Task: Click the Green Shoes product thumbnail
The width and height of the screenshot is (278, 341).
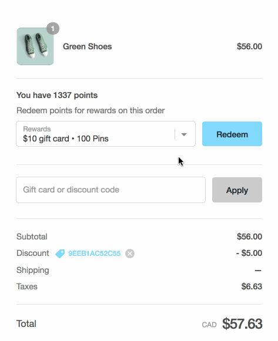Action: (x=35, y=46)
